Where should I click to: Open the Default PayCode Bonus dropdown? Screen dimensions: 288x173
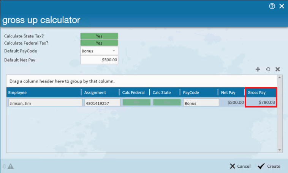pyautogui.click(x=99, y=51)
